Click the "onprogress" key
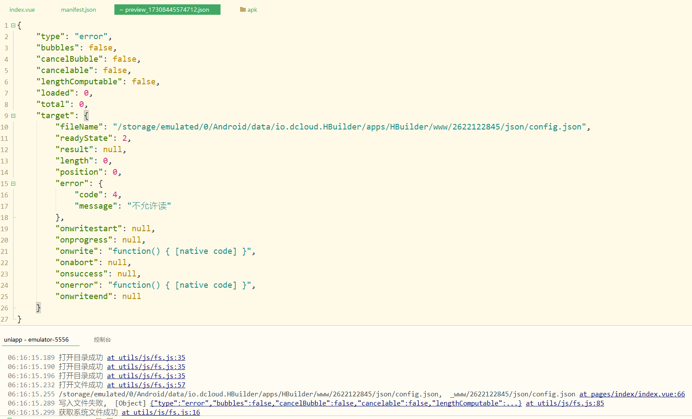The height and width of the screenshot is (419, 692). coord(84,240)
